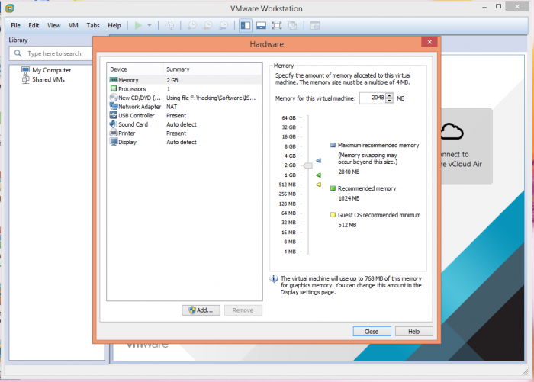Open the VM menu
This screenshot has height=382, width=534.
[x=73, y=25]
